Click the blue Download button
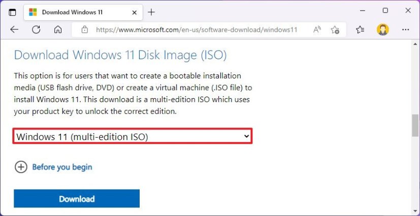This screenshot has width=420, height=216. click(x=77, y=199)
